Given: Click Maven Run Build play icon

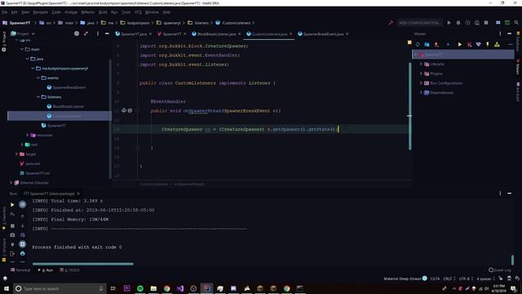Looking at the screenshot, I should point(460,44).
